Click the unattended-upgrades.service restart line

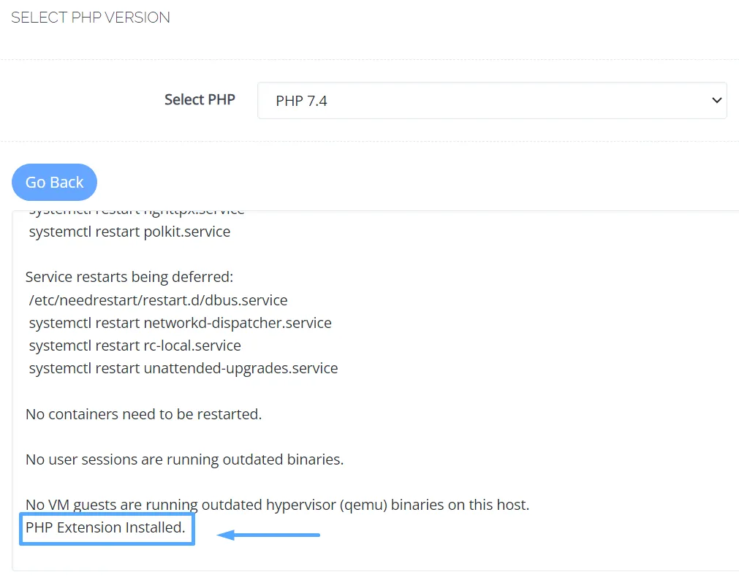(x=183, y=368)
